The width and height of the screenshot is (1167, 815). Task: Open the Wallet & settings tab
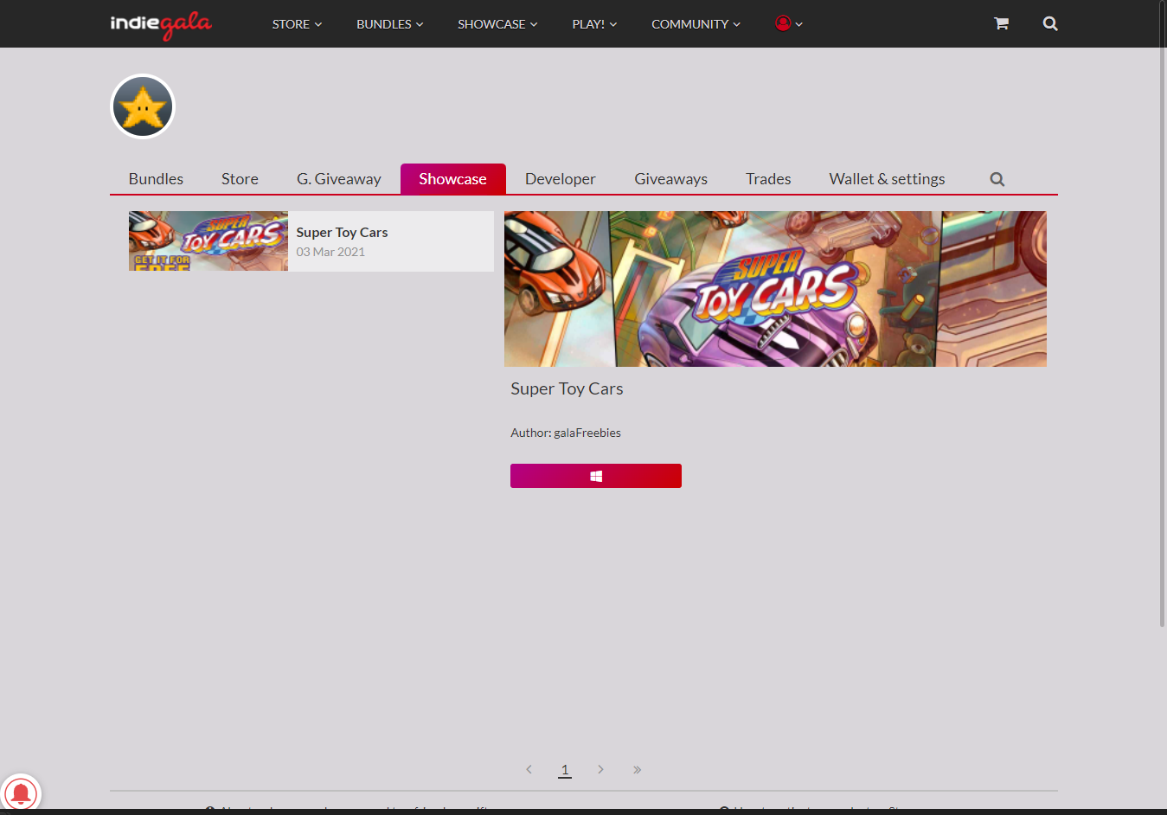point(887,179)
